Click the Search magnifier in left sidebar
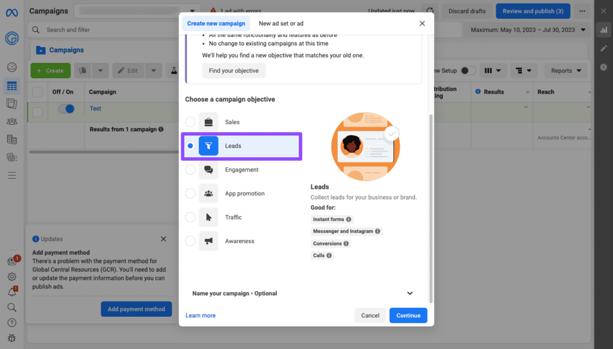The image size is (613, 349). (x=12, y=308)
